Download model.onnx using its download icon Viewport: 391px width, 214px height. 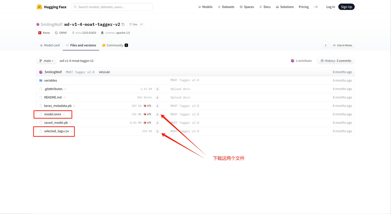(x=157, y=114)
